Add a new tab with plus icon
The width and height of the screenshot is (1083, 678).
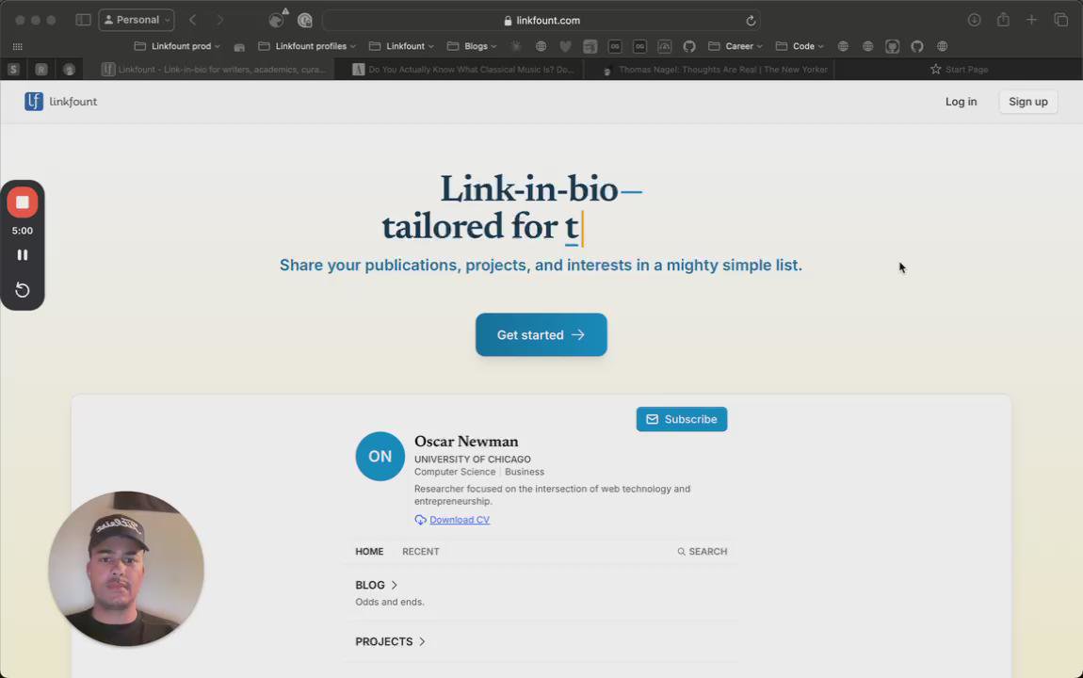tap(1031, 20)
